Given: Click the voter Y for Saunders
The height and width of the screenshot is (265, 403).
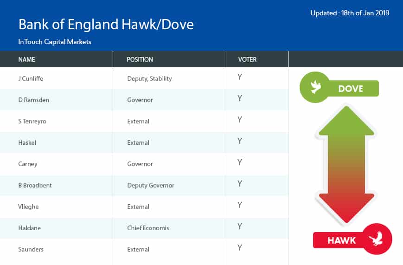Looking at the screenshot, I should point(240,248).
